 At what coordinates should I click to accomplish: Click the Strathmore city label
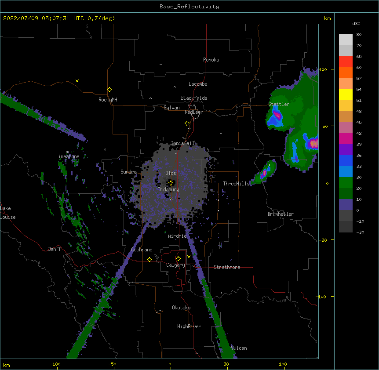pos(227,267)
